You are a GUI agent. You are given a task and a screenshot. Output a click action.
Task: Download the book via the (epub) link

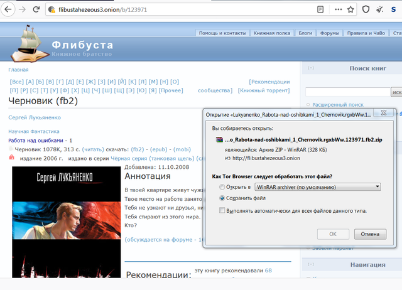[158, 149]
